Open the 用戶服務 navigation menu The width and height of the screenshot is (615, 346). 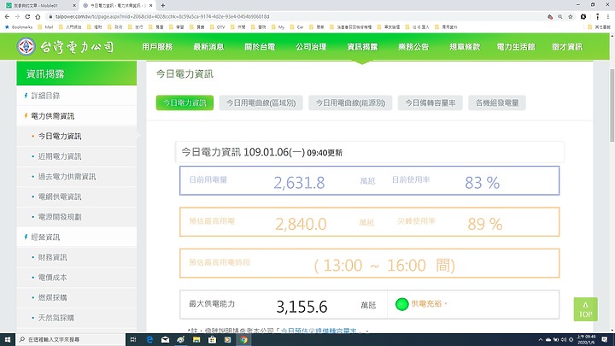157,47
